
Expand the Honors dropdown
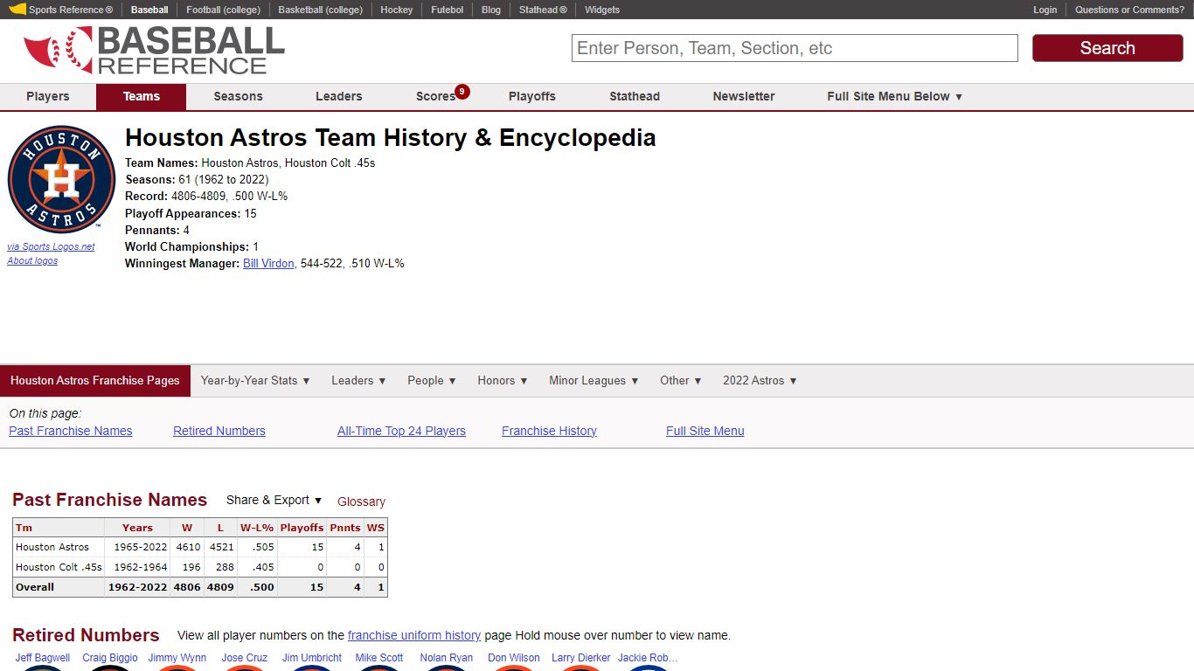503,380
